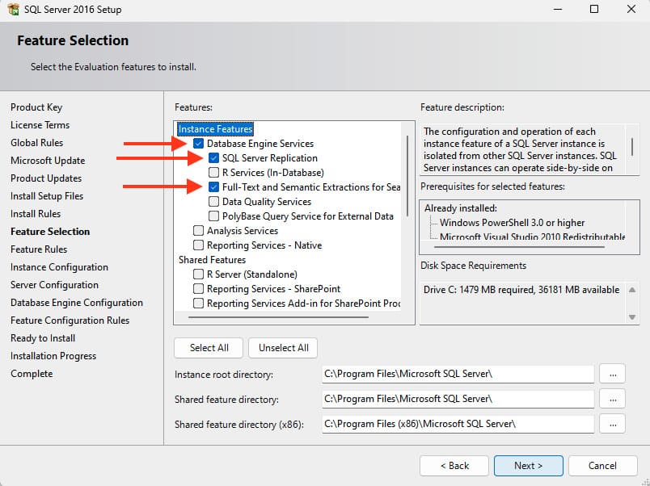
Task: Uncheck SQL Server Replication feature
Action: 213,158
